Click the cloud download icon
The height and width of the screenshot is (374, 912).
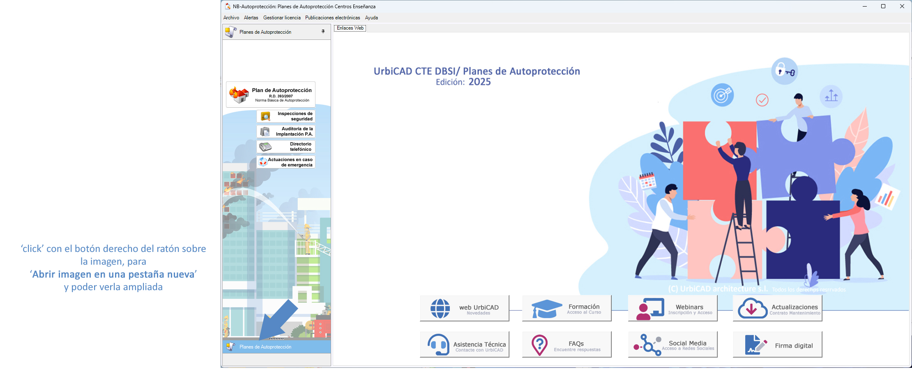[753, 308]
